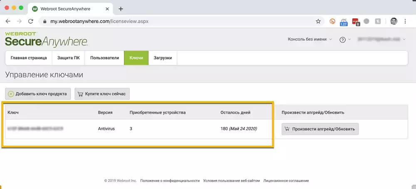Click the Версия column header
This screenshot has height=189, width=416.
(105, 112)
